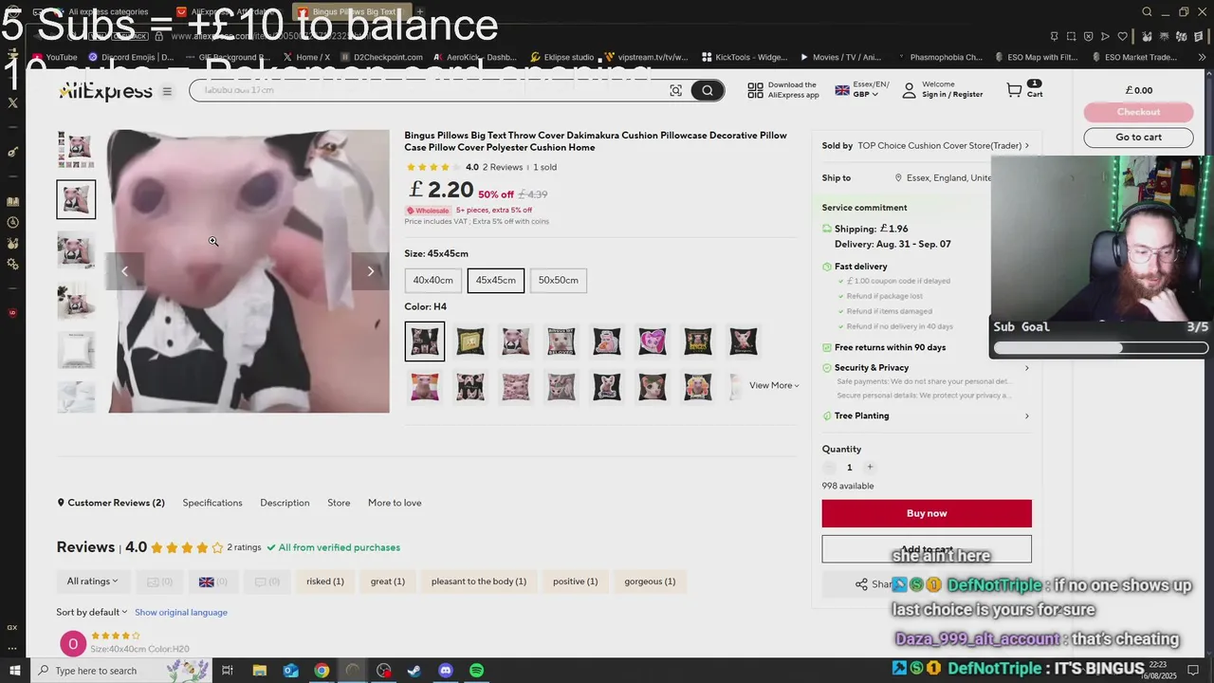Viewport: 1214px width, 683px height.
Task: Select size 50x50cm
Action: pos(558,280)
